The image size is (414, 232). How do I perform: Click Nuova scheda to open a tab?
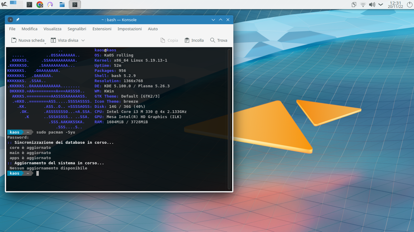click(x=28, y=40)
